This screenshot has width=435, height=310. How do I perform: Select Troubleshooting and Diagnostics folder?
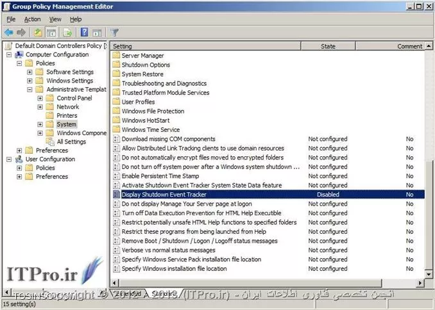click(164, 83)
